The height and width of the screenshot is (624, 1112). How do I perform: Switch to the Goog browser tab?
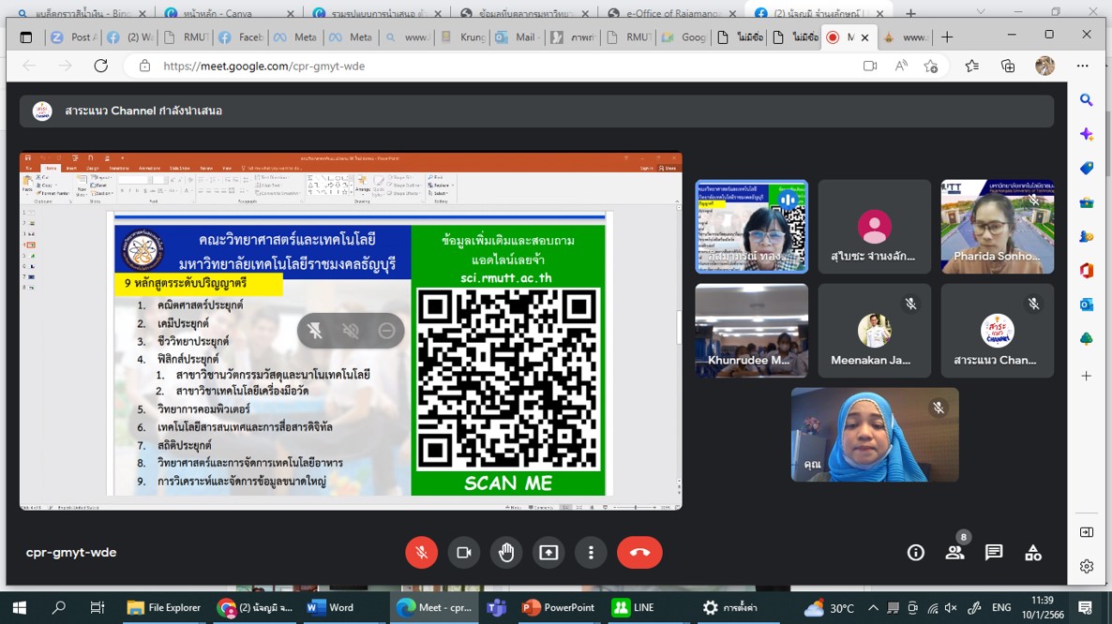click(x=684, y=37)
